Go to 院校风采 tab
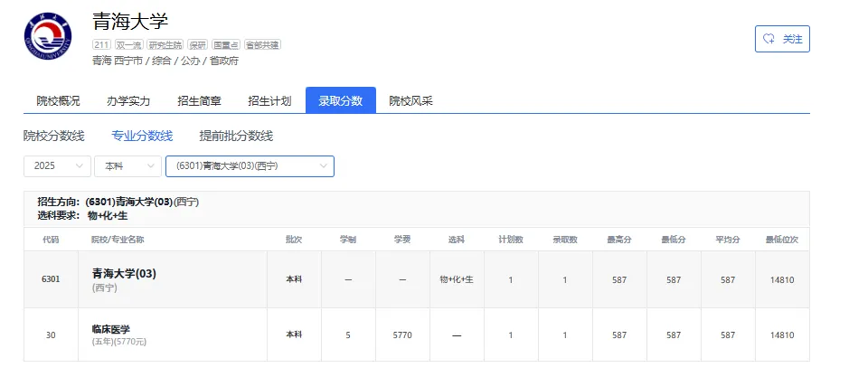849x377 pixels. point(411,100)
